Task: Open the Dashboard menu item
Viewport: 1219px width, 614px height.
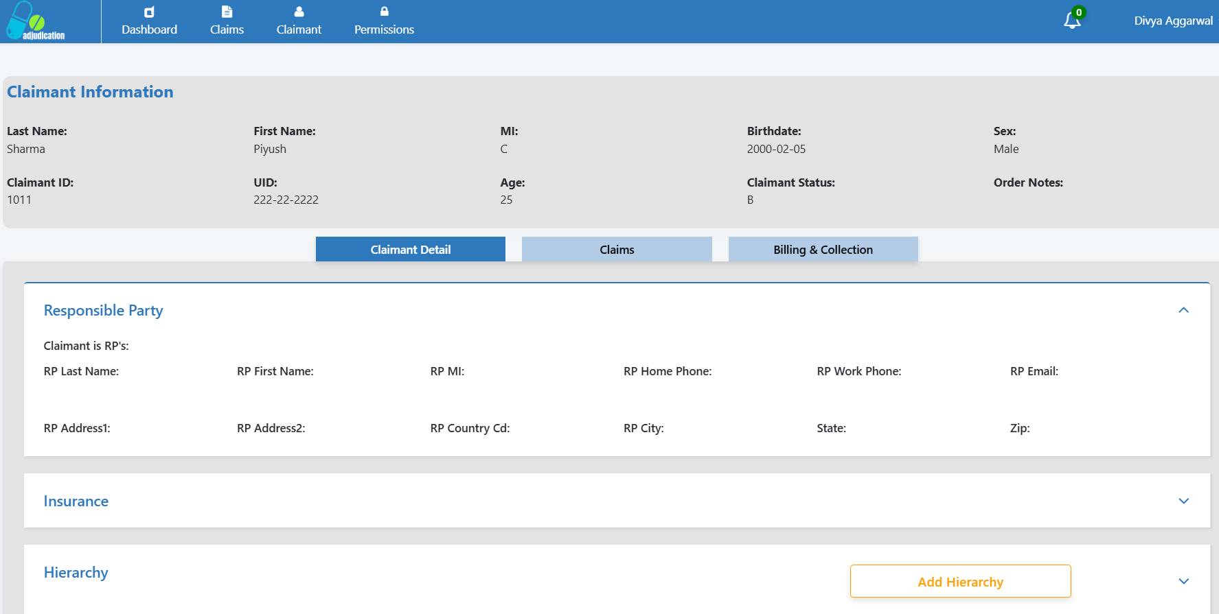Action: [x=149, y=29]
